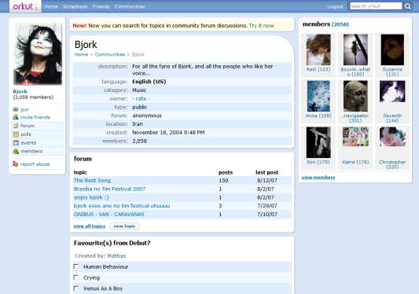
Task: Open member Anna's thumbnail
Action: point(318,96)
